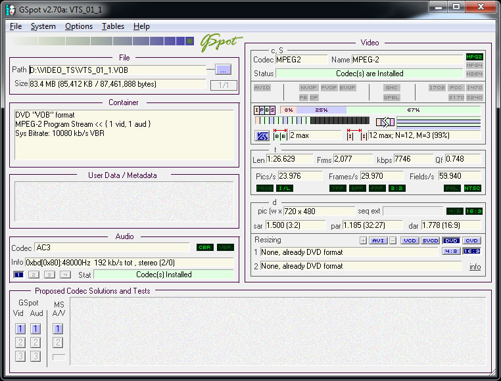Viewport: 501px width, 381px height.
Task: Click the audio VBR indicator
Action: (x=226, y=247)
